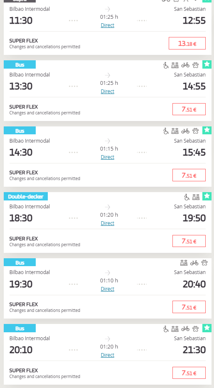Select the 7.51 € fare for 13:30
This screenshot has width=214, height=388.
(x=189, y=109)
